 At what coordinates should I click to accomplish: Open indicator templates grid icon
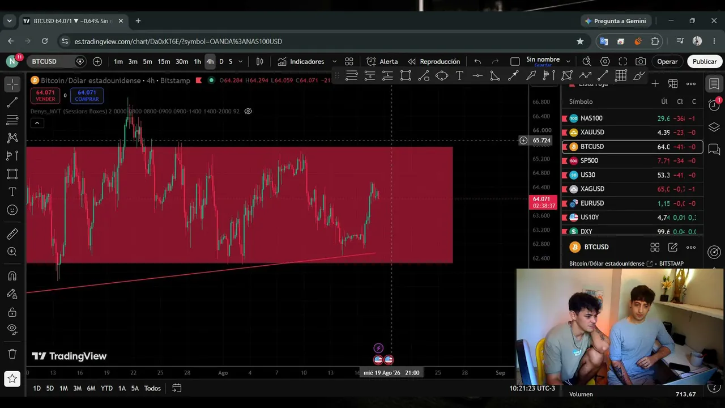pyautogui.click(x=349, y=61)
